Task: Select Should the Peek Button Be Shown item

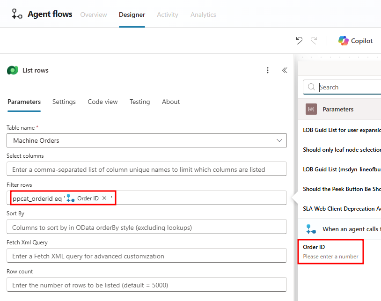Action: click(x=342, y=189)
